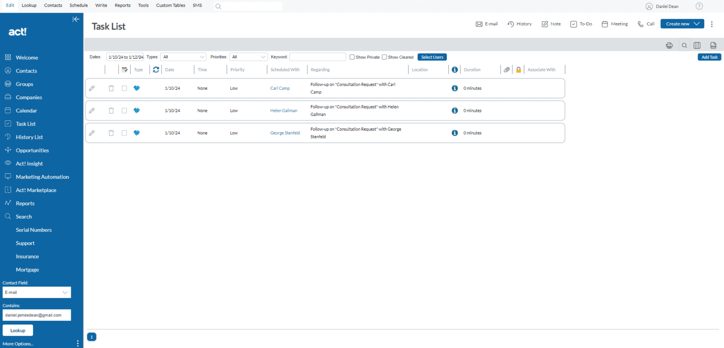The height and width of the screenshot is (348, 724).
Task: Open the Contact Field dropdown showing E-mail
Action: [x=36, y=292]
